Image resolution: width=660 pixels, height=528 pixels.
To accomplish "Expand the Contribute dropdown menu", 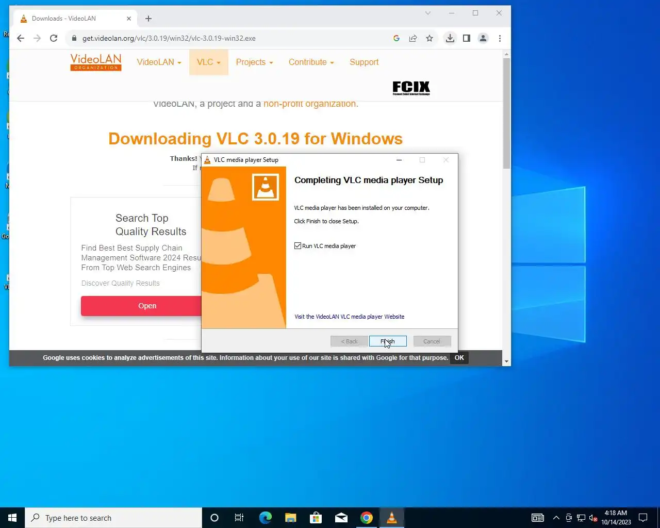I will click(311, 62).
